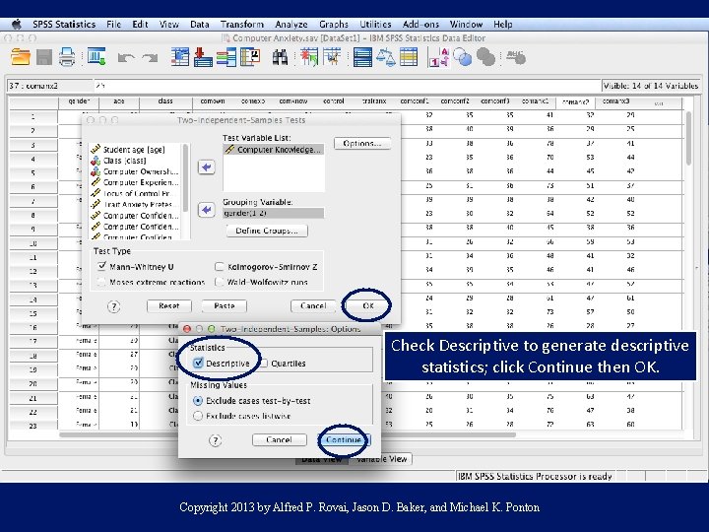Click the Go to case icon

[x=180, y=57]
